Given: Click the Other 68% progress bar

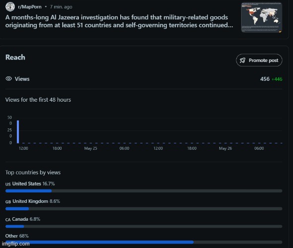Looking at the screenshot, I should coord(144,242).
